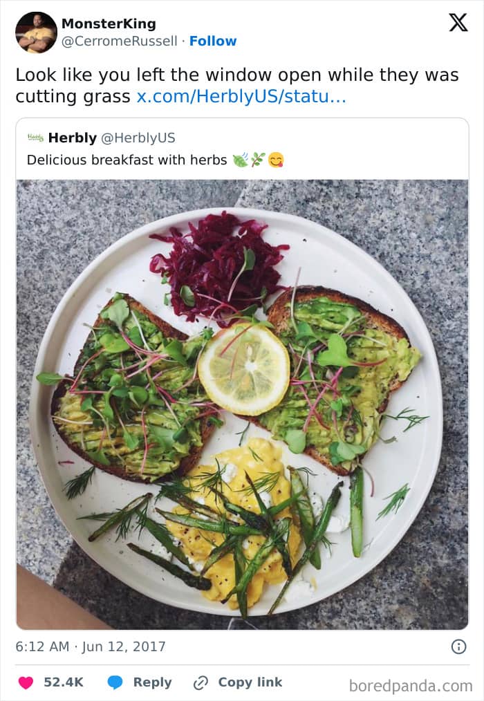Viewport: 484px width, 701px height.
Task: Like the tweet with the heart icon
Action: point(26,682)
